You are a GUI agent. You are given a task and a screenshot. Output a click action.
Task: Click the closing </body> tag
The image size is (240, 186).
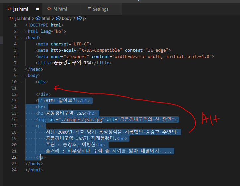pos(34,163)
